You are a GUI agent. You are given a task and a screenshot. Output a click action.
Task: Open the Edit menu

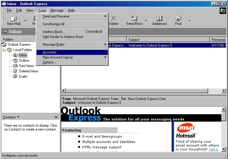(x=19, y=10)
